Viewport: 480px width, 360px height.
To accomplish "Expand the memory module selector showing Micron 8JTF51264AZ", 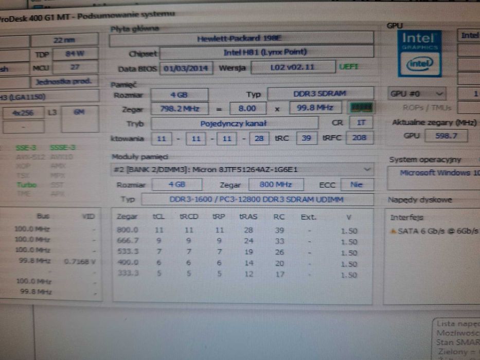I will [241, 170].
